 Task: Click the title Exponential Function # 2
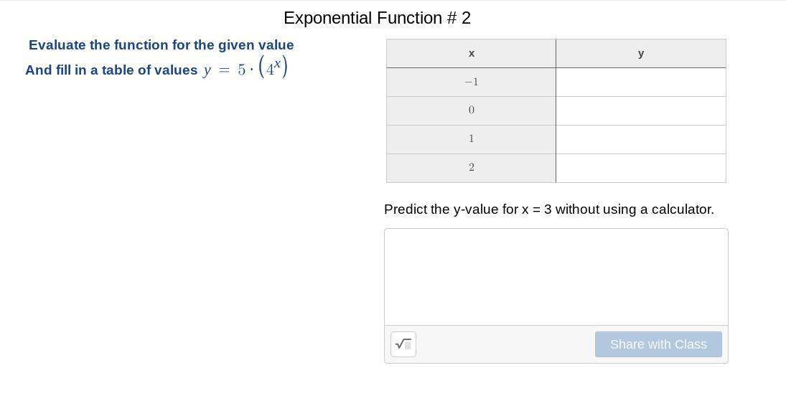(x=377, y=18)
